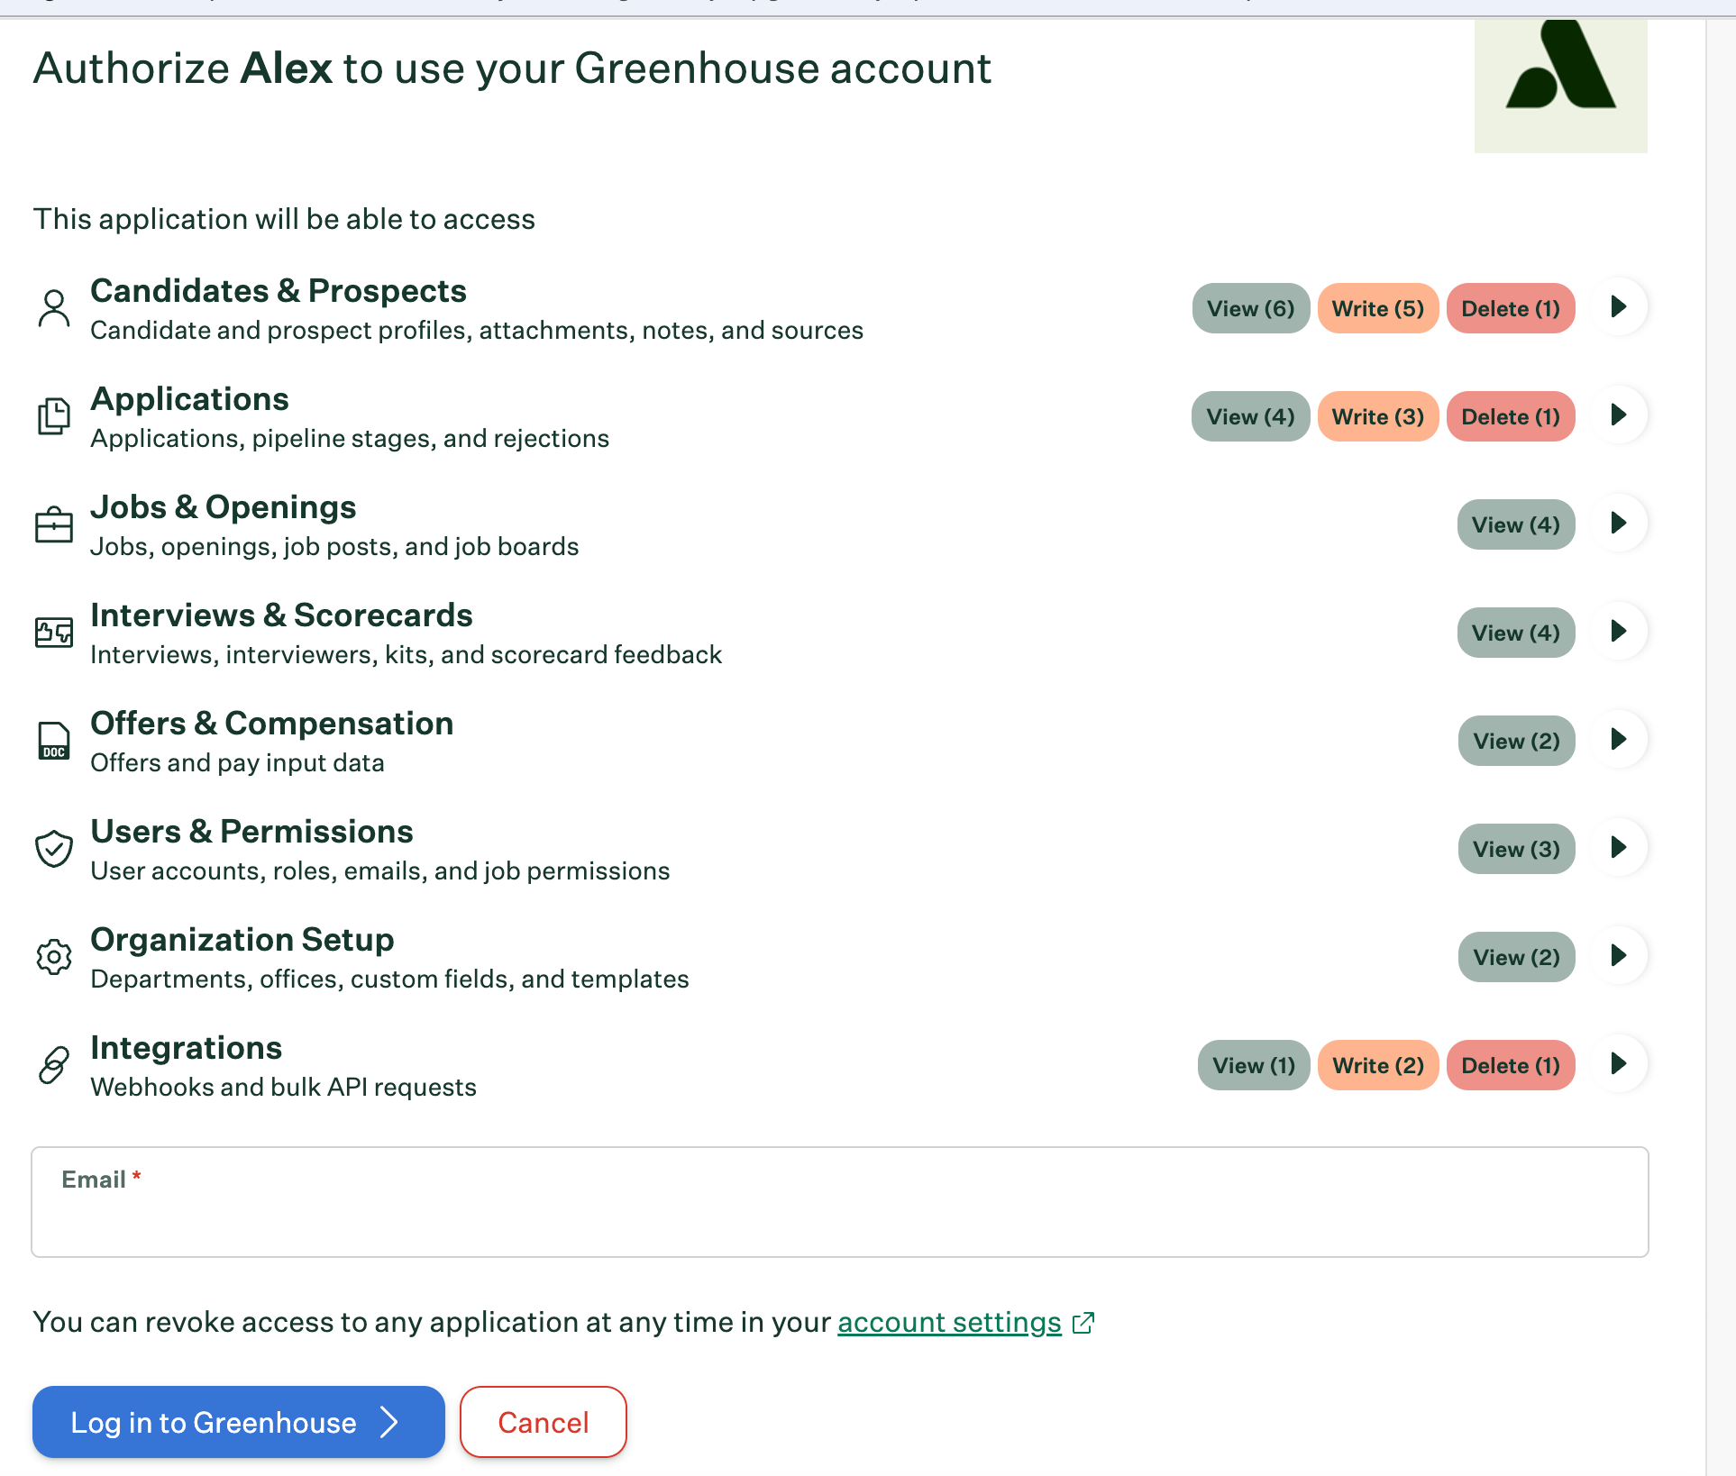Click View (3) badge for Users & Permissions

(x=1517, y=849)
